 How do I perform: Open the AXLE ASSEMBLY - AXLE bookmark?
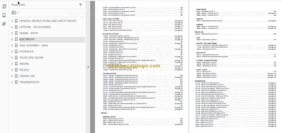point(34,45)
